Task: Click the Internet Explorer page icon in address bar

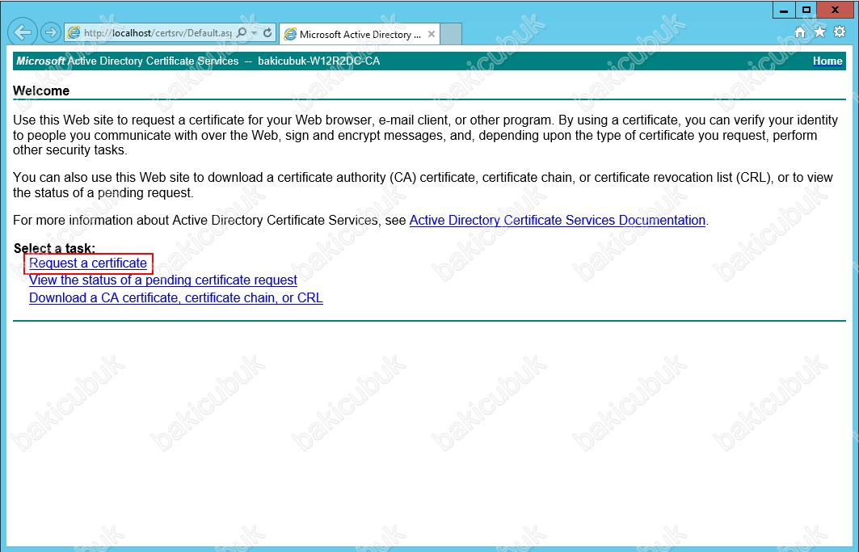Action: 74,33
